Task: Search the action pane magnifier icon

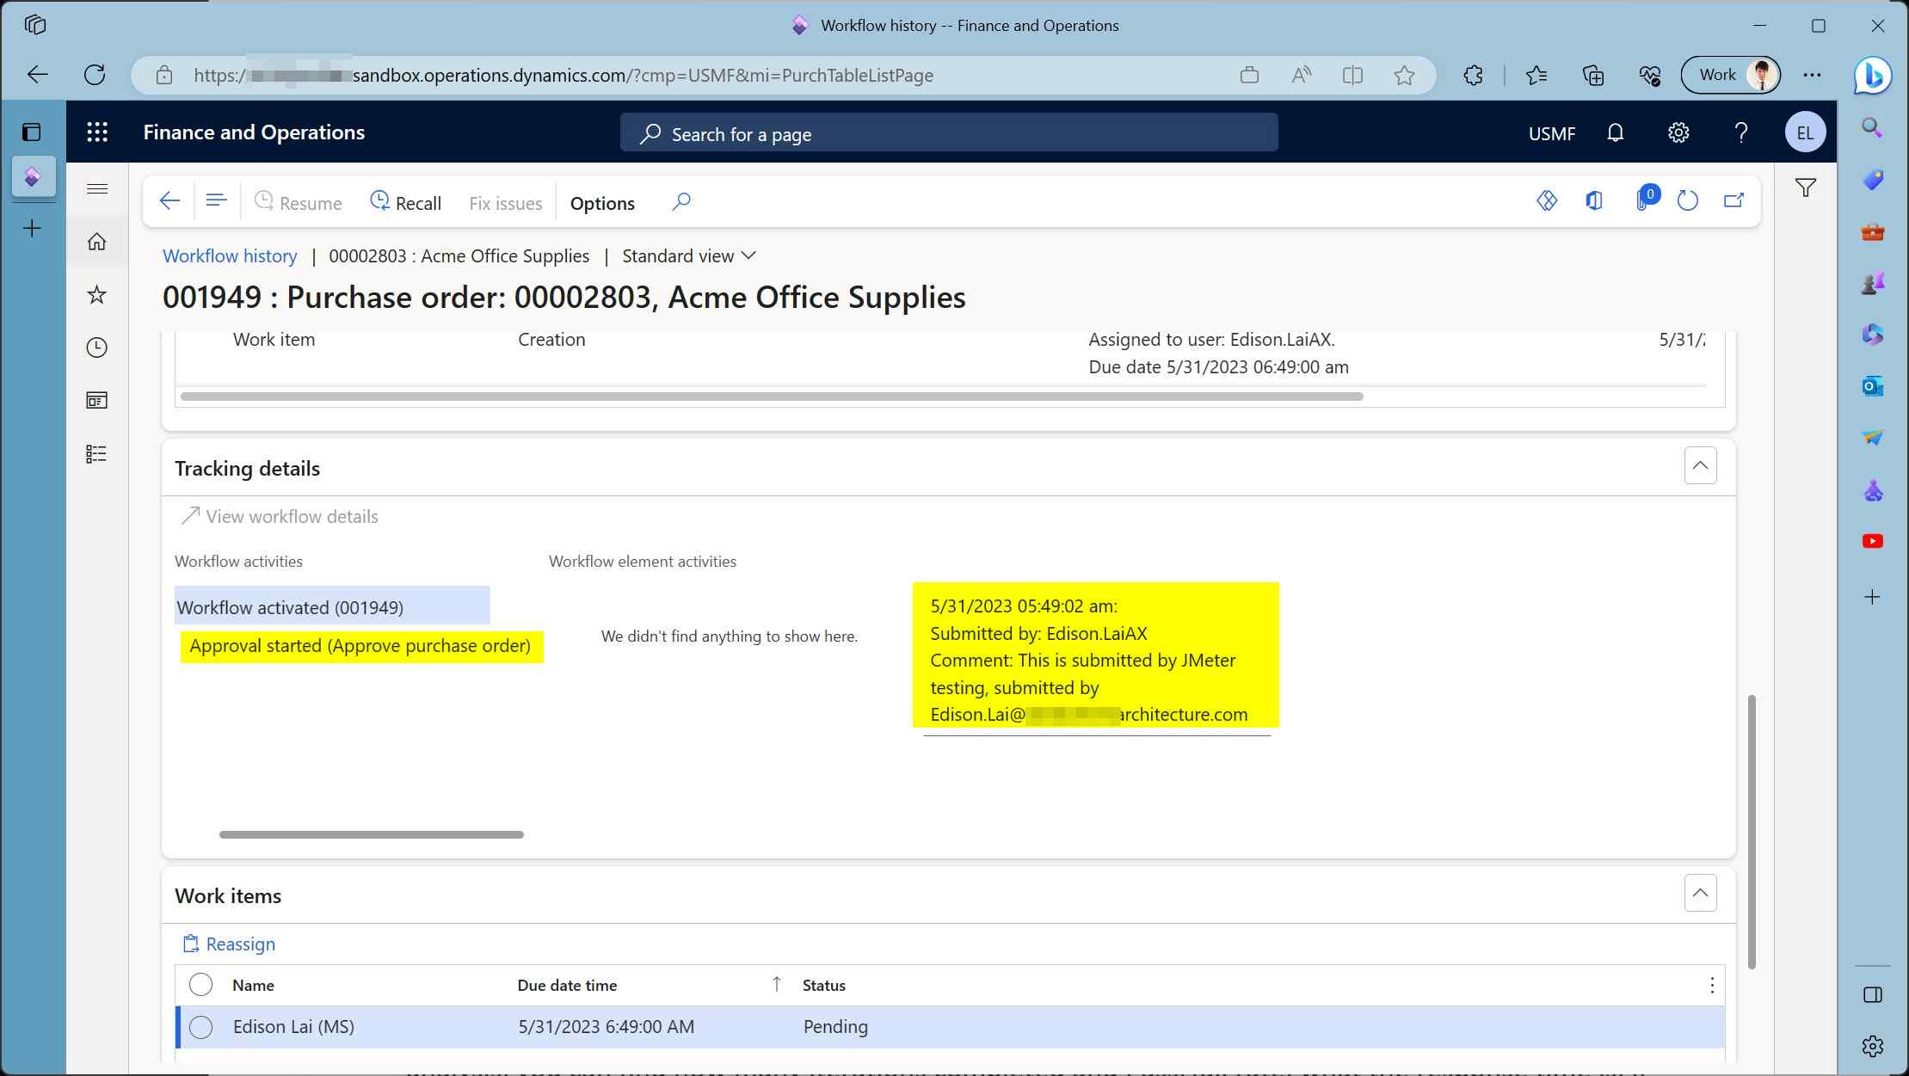Action: pos(680,202)
